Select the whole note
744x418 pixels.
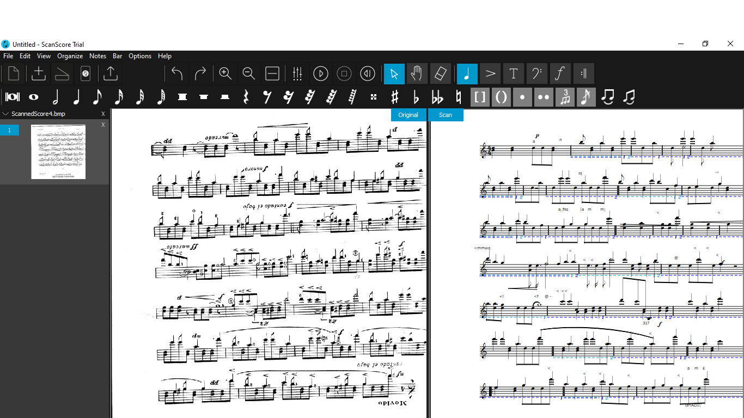pos(34,97)
